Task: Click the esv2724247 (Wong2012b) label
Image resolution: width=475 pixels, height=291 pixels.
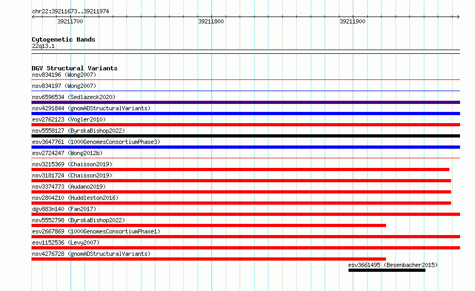Action: (x=67, y=153)
